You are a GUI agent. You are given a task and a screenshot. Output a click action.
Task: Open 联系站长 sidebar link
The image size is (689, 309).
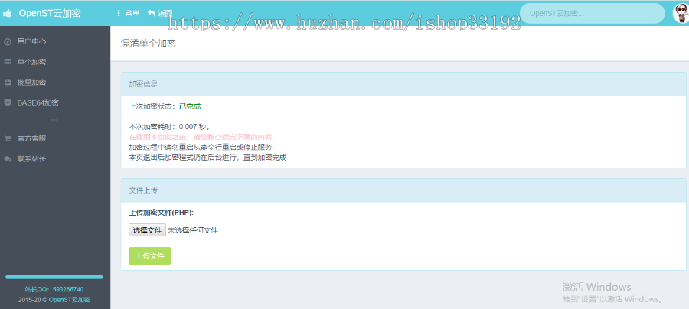pos(31,159)
